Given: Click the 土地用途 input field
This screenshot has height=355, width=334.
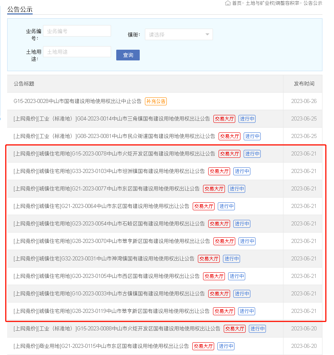Looking at the screenshot, I should click(x=77, y=52).
